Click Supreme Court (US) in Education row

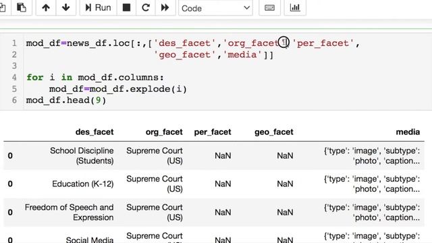[155, 184]
